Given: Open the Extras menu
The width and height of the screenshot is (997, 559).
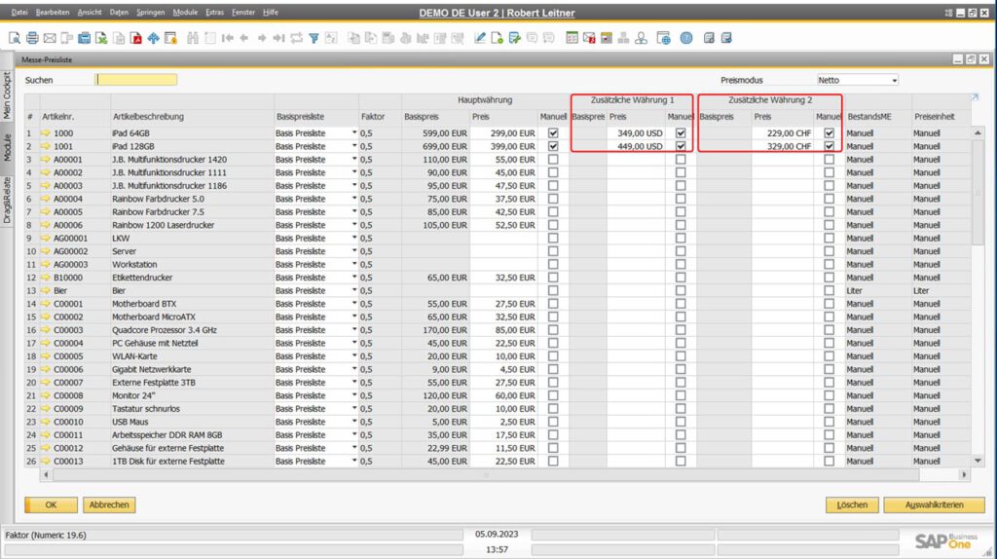Looking at the screenshot, I should click(x=214, y=12).
